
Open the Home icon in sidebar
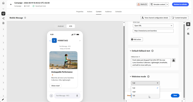coord(3,3)
